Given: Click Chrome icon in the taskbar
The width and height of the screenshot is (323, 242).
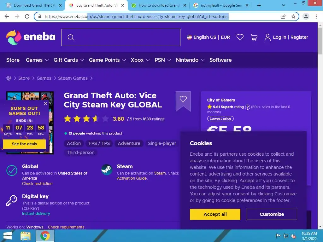Looking at the screenshot, I should (45, 236).
